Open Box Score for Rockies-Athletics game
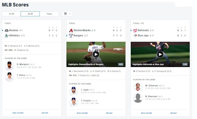 (18, 113)
